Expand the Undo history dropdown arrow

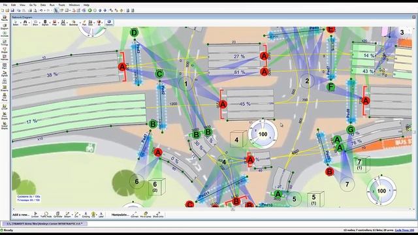(44, 10)
